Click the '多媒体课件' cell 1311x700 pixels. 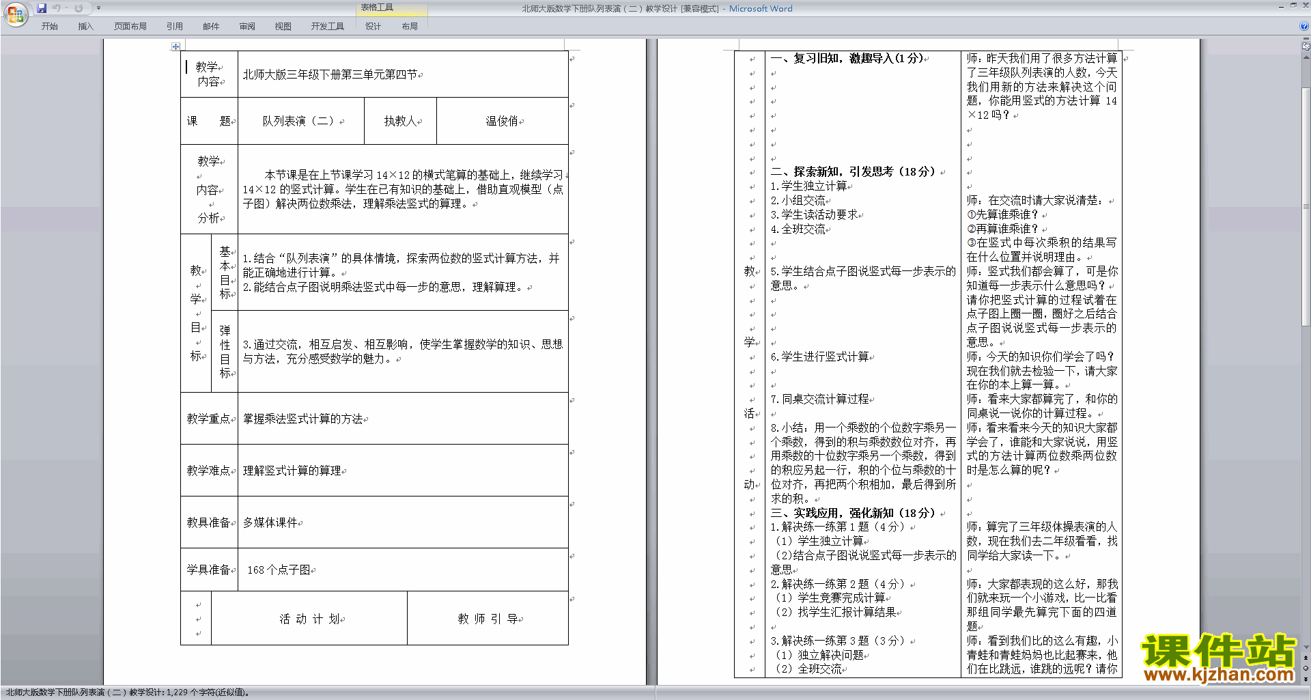pyautogui.click(x=403, y=522)
